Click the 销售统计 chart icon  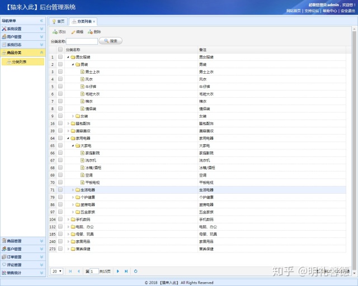pos(4,273)
